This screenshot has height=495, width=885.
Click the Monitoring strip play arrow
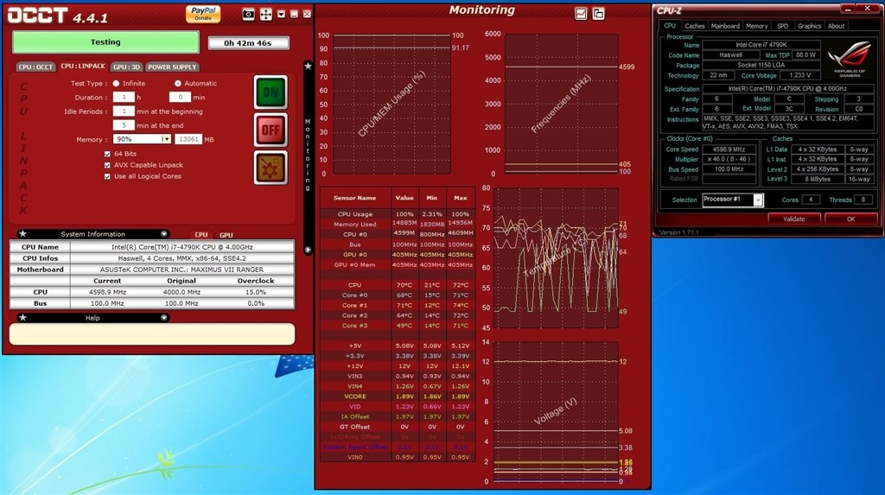point(308,250)
